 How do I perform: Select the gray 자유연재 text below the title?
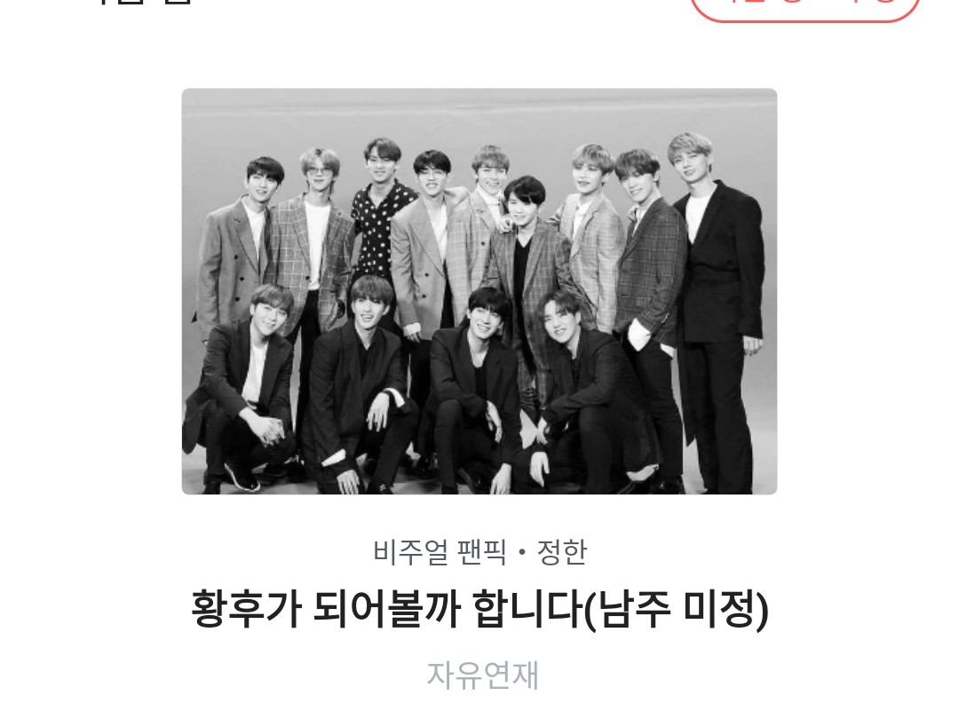482,676
